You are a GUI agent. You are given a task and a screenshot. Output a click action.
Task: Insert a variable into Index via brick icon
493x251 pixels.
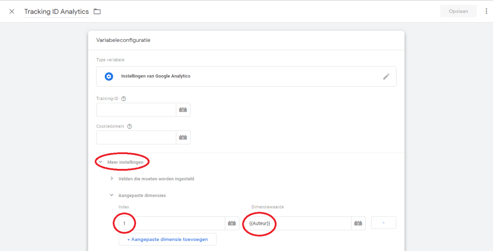click(232, 223)
